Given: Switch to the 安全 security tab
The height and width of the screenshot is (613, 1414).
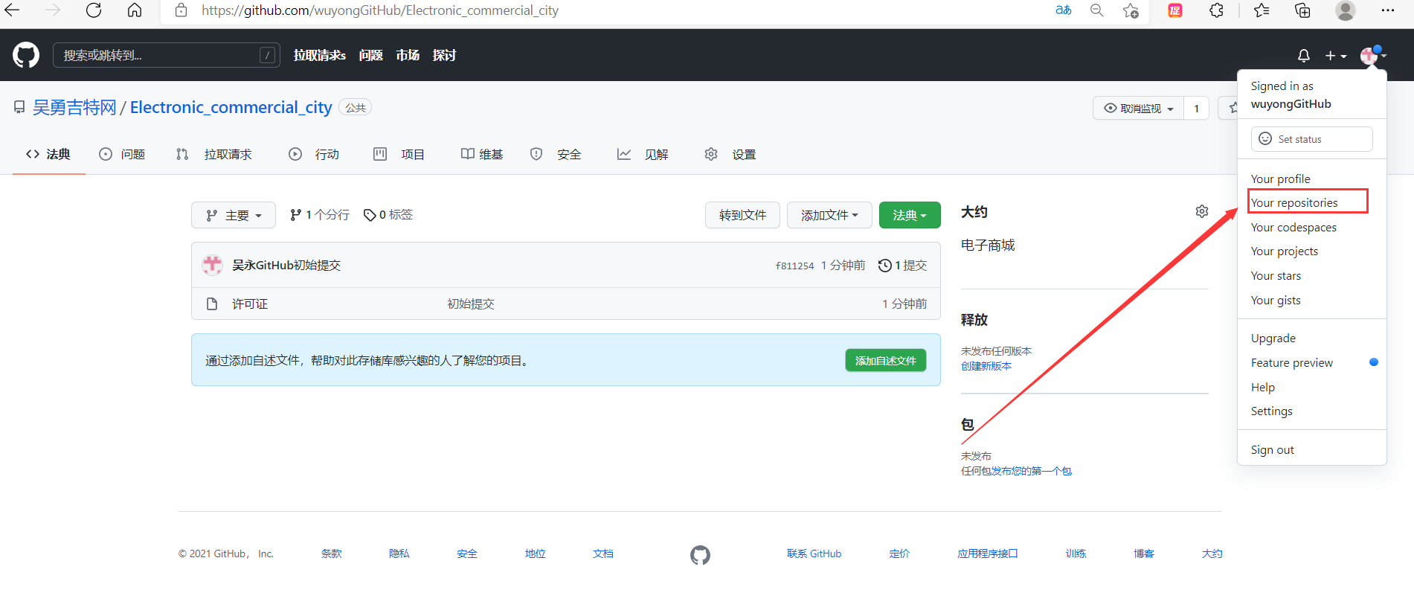Looking at the screenshot, I should [x=556, y=154].
